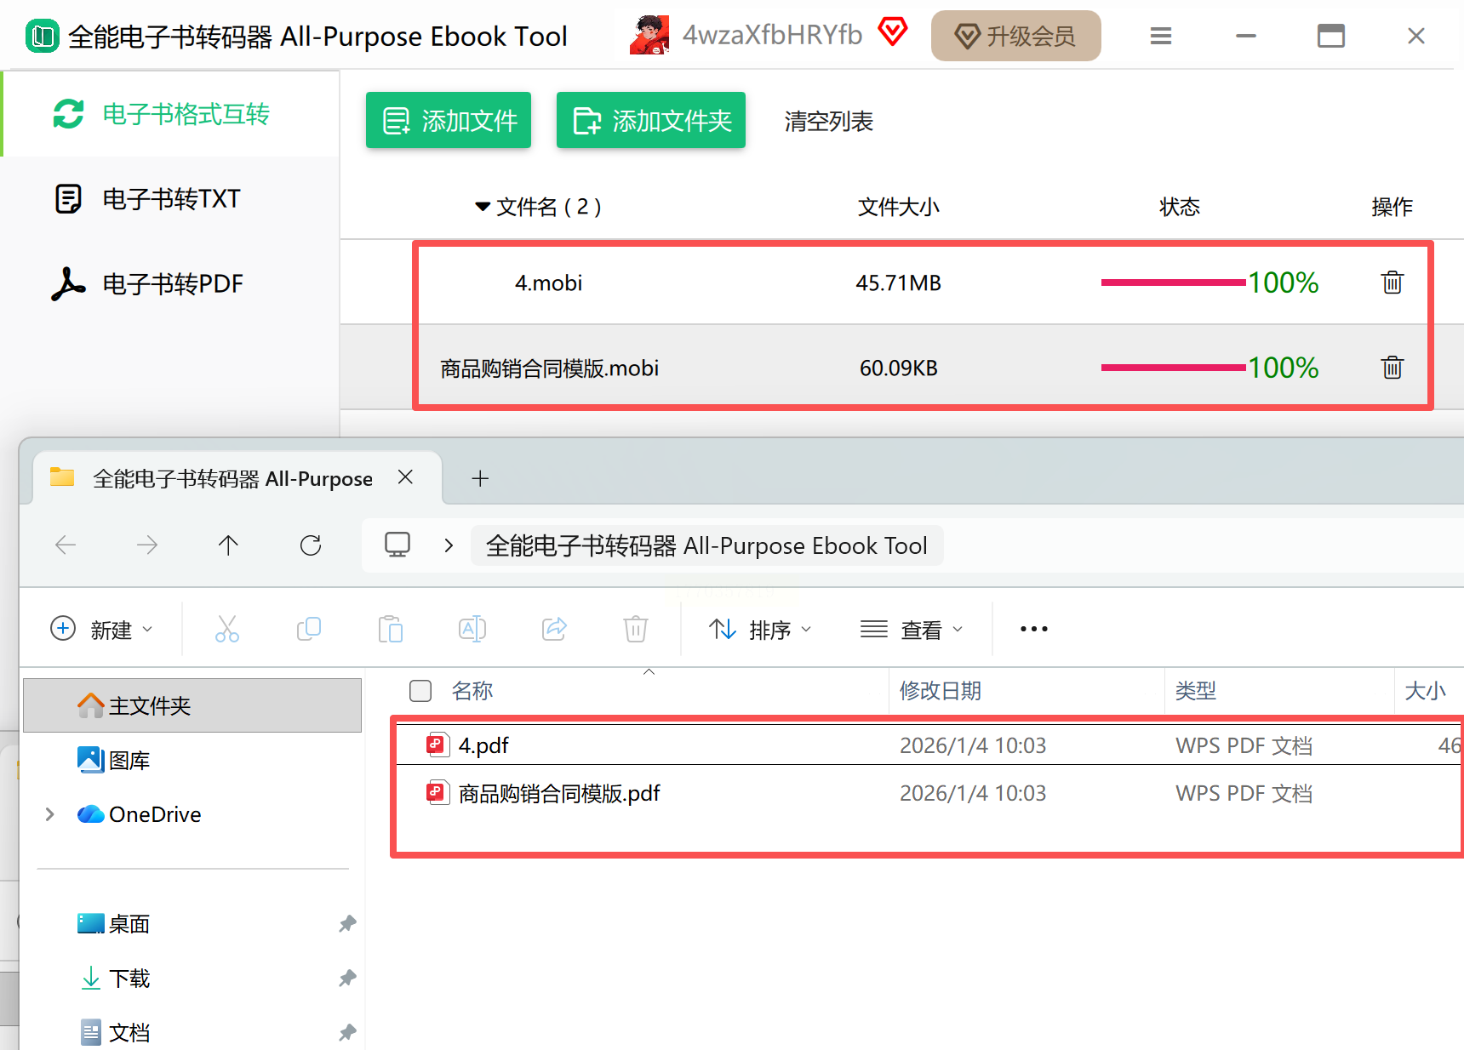The width and height of the screenshot is (1464, 1050).
Task: Delete 商品购销合同模版.mobi with its trash icon
Action: 1393,368
